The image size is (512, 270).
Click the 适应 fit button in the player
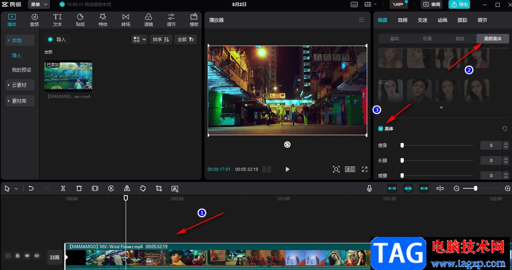point(350,169)
